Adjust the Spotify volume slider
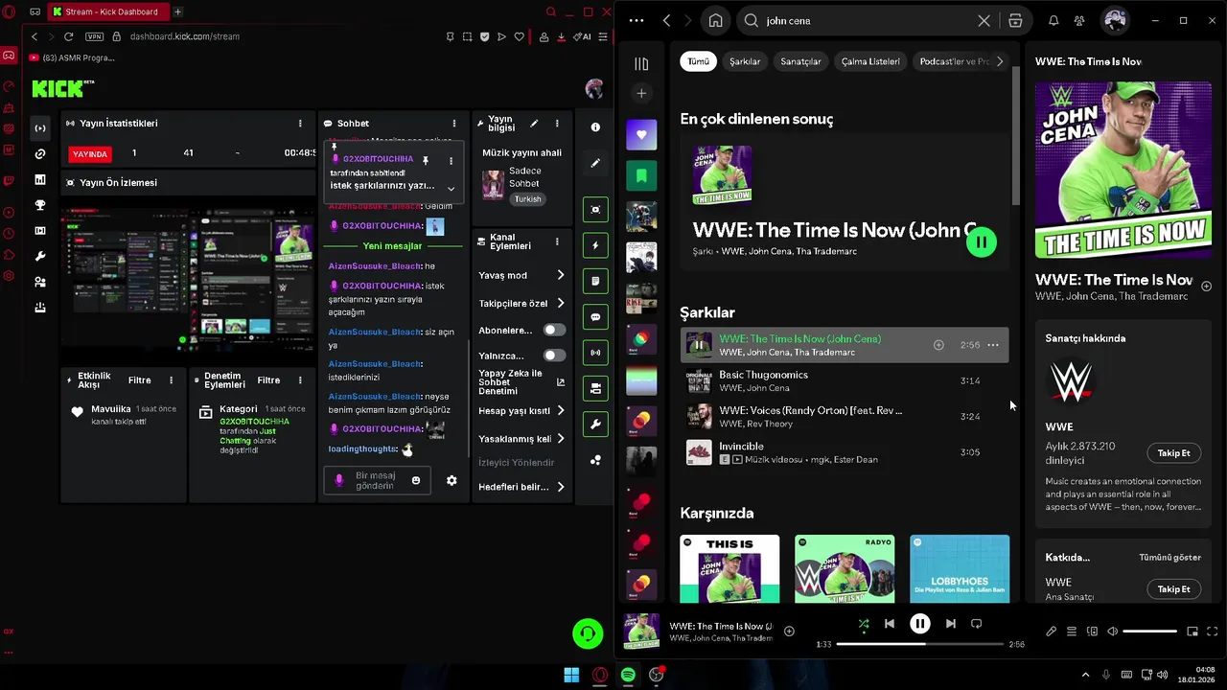 (1149, 632)
